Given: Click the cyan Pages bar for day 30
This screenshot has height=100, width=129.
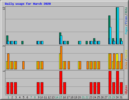Looking at the screenshot, I should 118,26.
